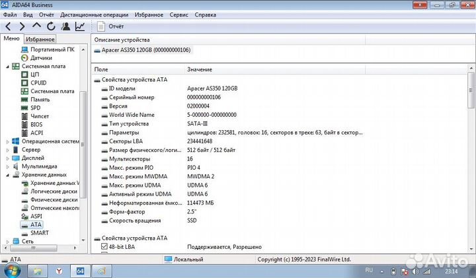Expand the Операционная система node
The image size is (476, 278).
[7, 141]
